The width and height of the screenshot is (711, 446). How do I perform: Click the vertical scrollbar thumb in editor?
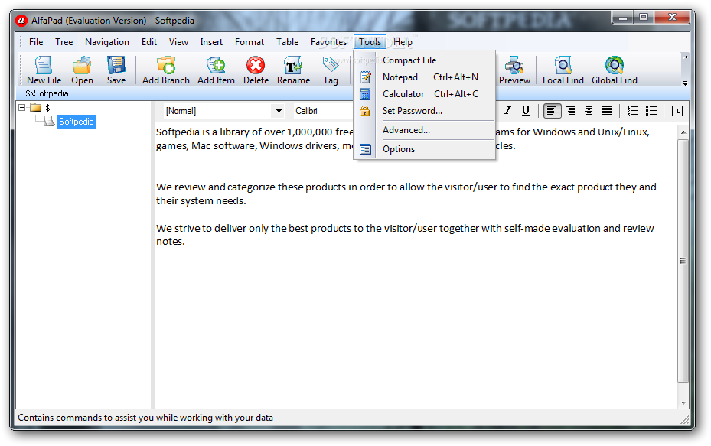(683, 261)
